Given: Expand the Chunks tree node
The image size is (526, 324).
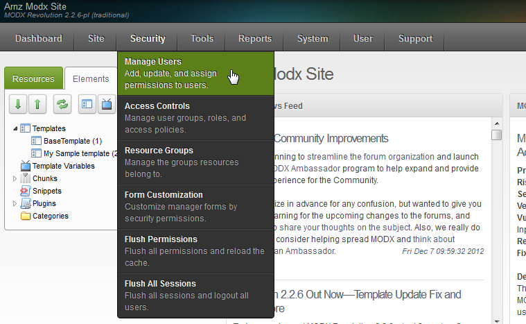Looking at the screenshot, I should (15, 178).
